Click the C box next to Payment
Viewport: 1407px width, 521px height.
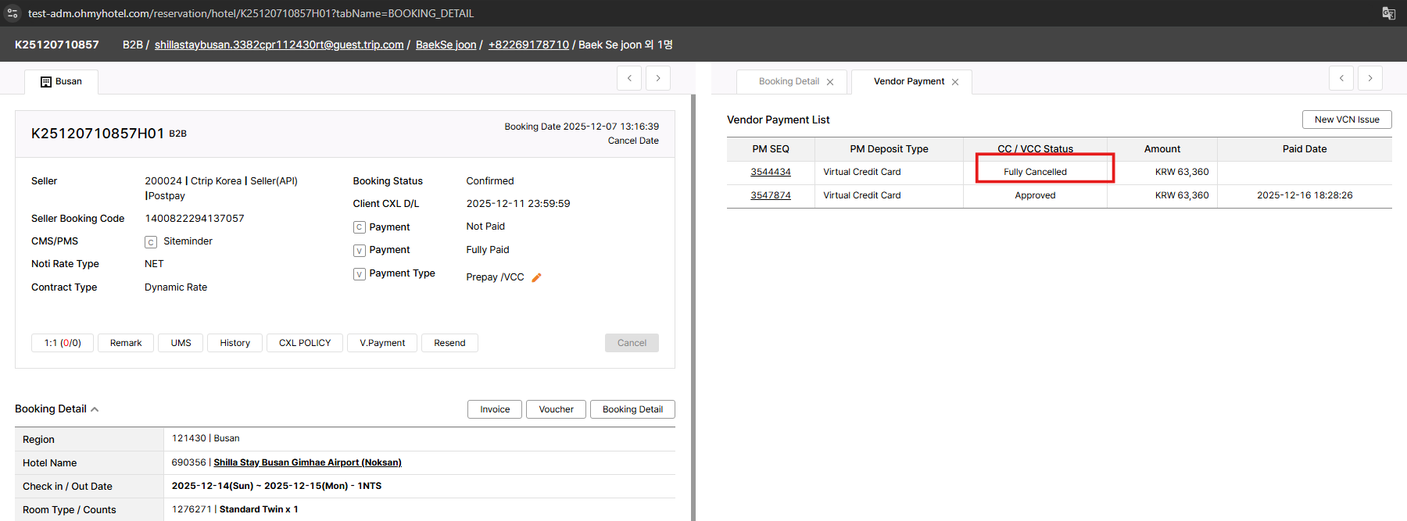point(360,227)
